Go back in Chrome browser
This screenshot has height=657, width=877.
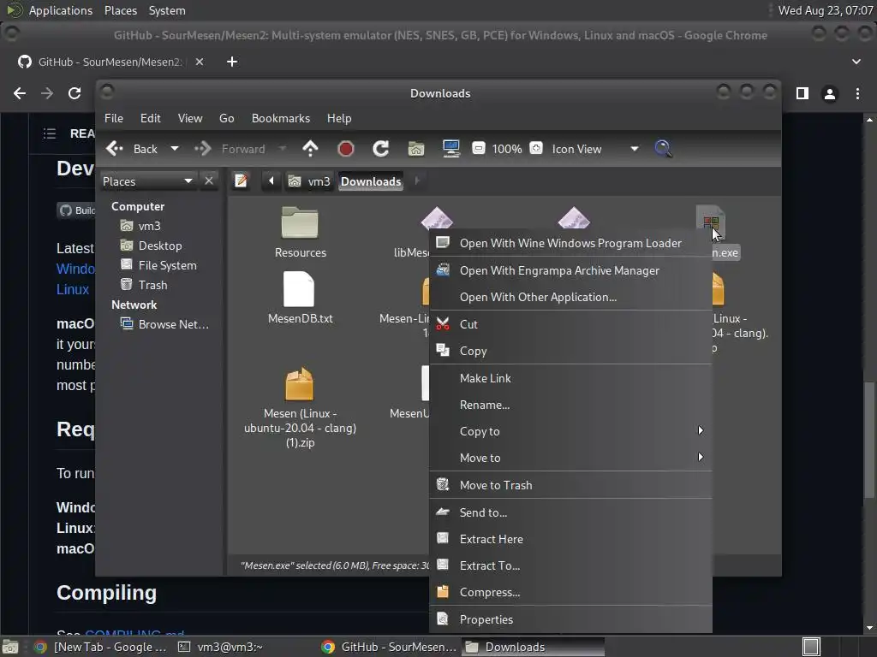pyautogui.click(x=20, y=93)
